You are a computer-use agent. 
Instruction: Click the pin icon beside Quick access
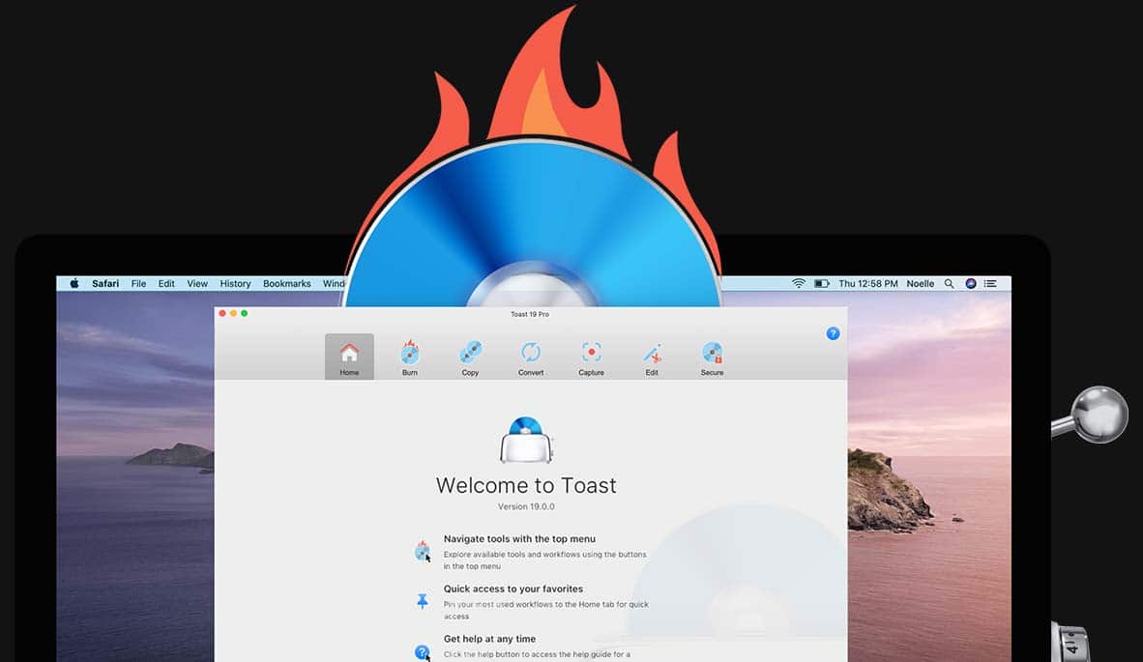[x=422, y=601]
